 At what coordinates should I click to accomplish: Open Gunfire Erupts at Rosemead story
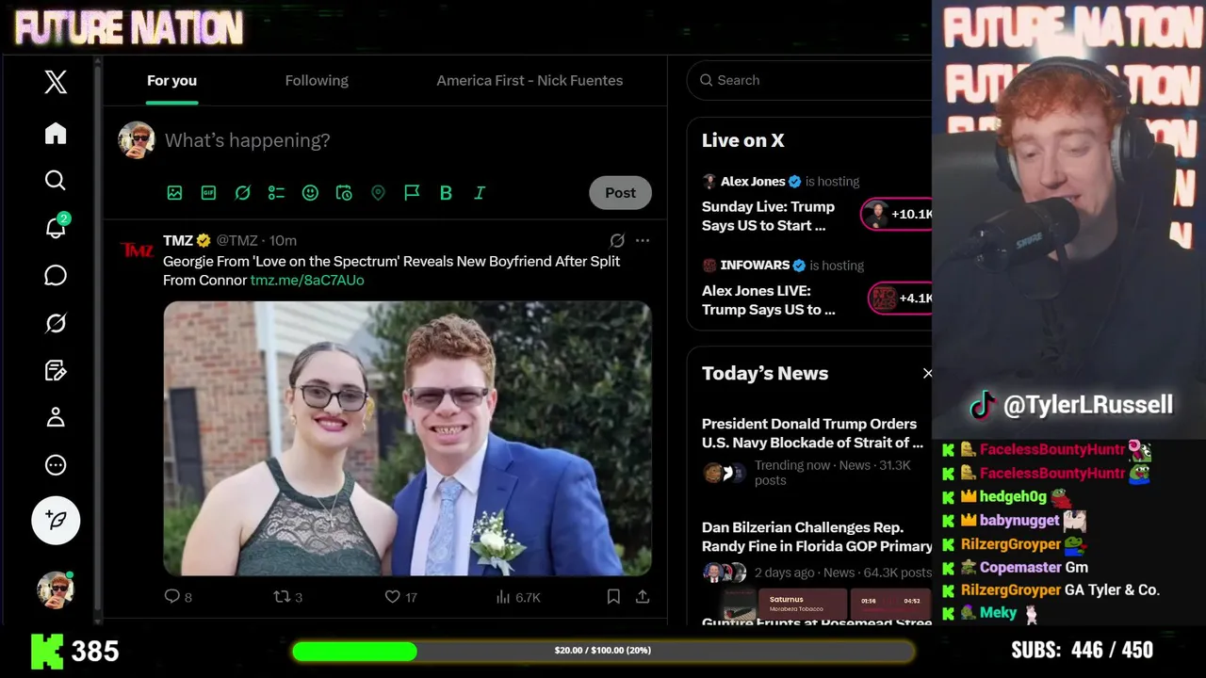[816, 622]
